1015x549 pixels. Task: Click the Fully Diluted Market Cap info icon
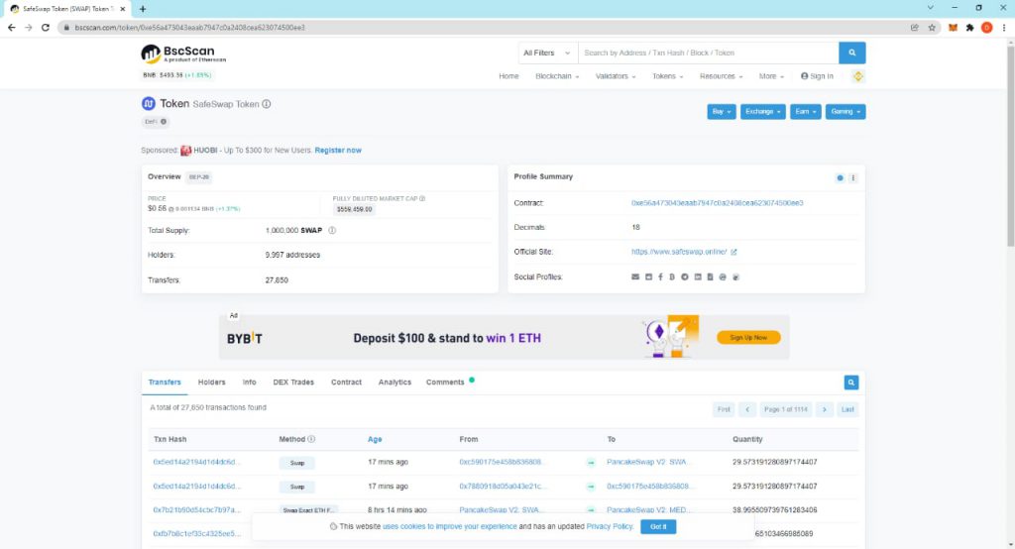[422, 199]
